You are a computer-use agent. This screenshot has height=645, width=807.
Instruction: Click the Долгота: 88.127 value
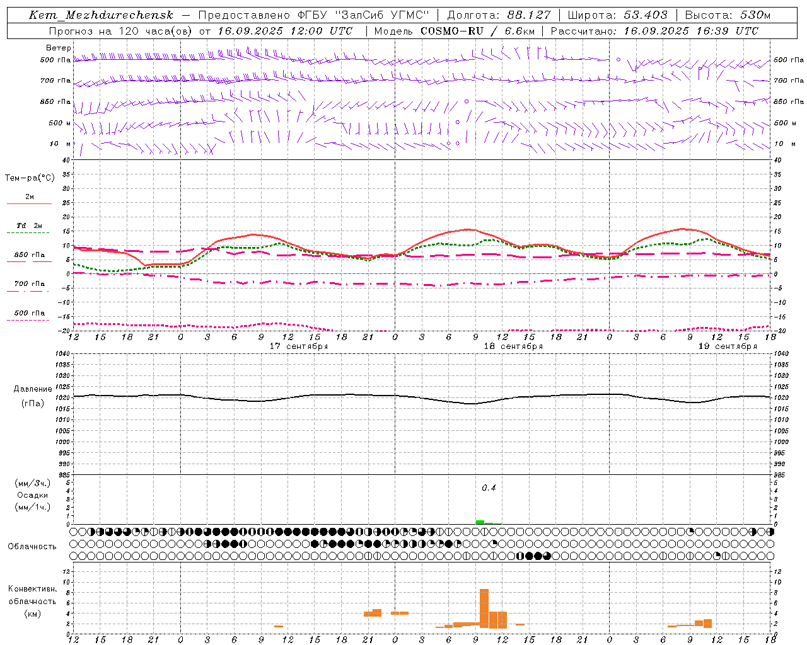[499, 15]
